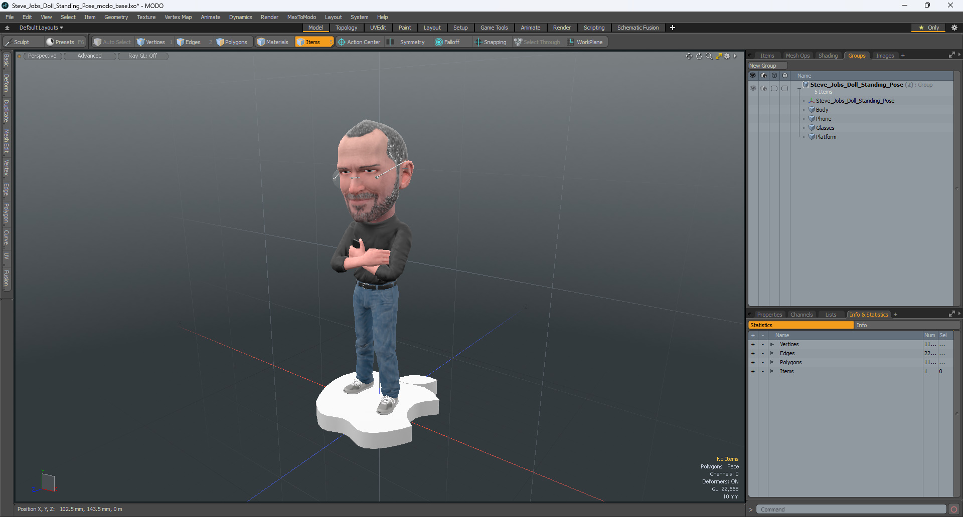Viewport: 963px width, 517px height.
Task: Switch to the UVEdit layout tab
Action: tap(378, 28)
